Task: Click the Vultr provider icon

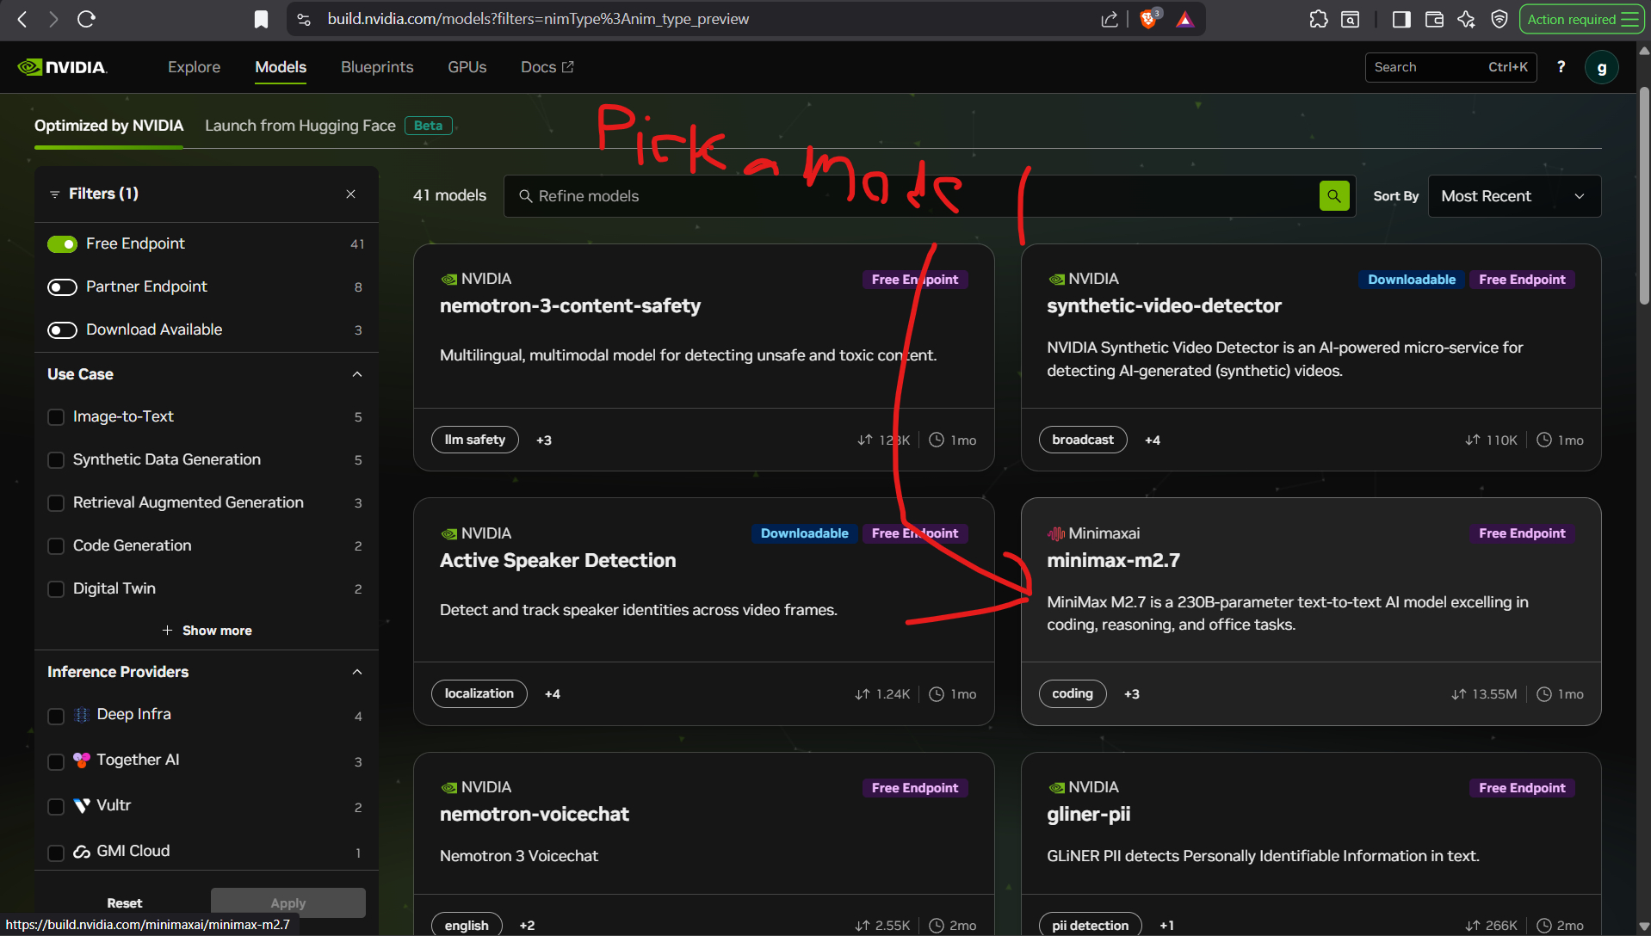Action: pyautogui.click(x=82, y=805)
